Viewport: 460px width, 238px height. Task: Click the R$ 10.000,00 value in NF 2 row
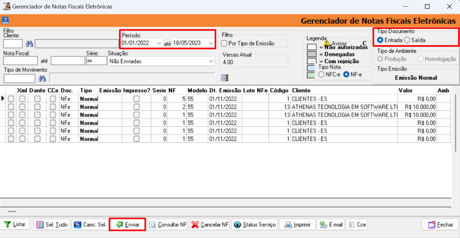click(417, 107)
